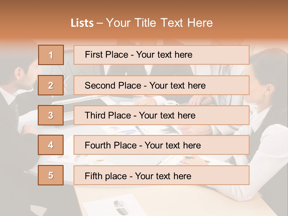Click the number 1 box
Screen dimensions: 288x216
point(51,55)
